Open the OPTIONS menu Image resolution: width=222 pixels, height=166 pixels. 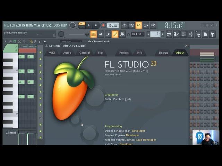coord(46,25)
